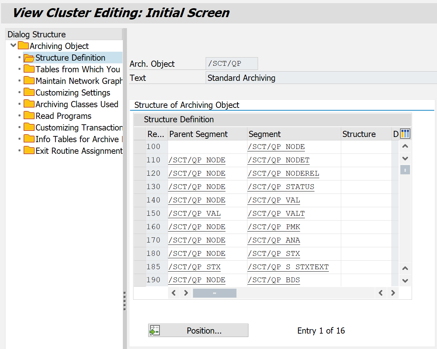The height and width of the screenshot is (349, 437).
Task: Select the row 150 selector box
Action: pyautogui.click(x=140, y=213)
